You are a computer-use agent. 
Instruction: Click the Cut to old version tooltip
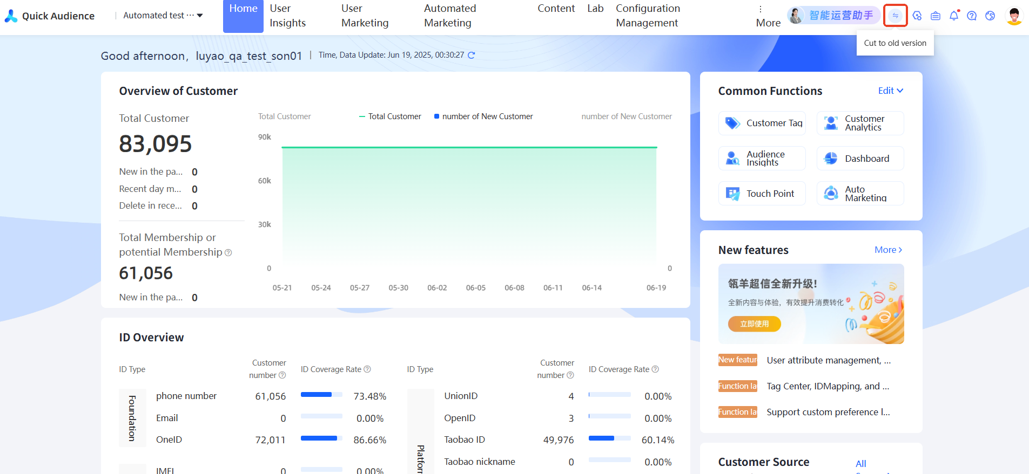click(x=895, y=43)
